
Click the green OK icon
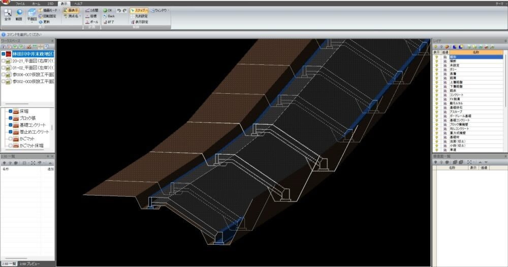[108, 10]
